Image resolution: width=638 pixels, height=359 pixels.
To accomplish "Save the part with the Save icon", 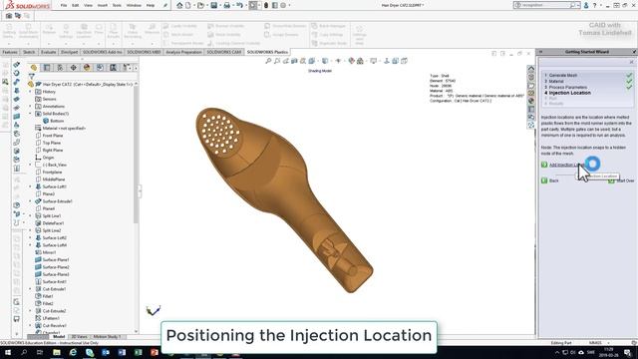I will point(213,5).
